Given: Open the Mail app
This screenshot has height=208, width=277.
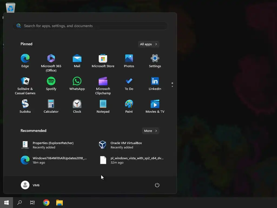Looking at the screenshot, I should [x=77, y=61].
